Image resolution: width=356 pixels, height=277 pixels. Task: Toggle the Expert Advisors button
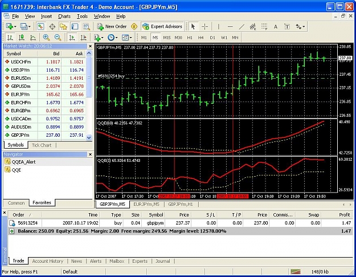[x=162, y=27]
